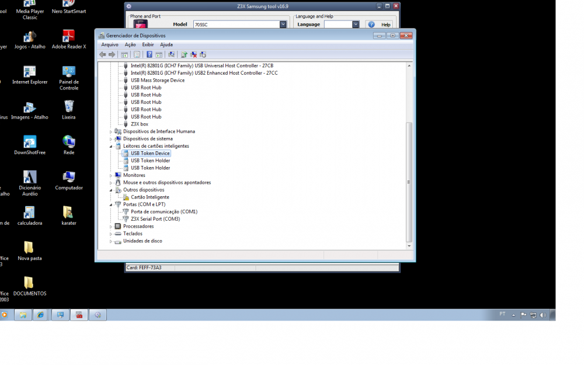Open the Ajuda menu
Screen dimensions: 584x365
(166, 45)
